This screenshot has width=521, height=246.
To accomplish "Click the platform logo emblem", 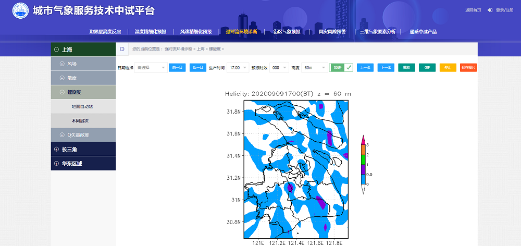I will [21, 10].
